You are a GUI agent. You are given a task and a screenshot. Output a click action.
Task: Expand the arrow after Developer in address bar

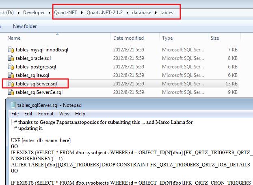point(50,13)
